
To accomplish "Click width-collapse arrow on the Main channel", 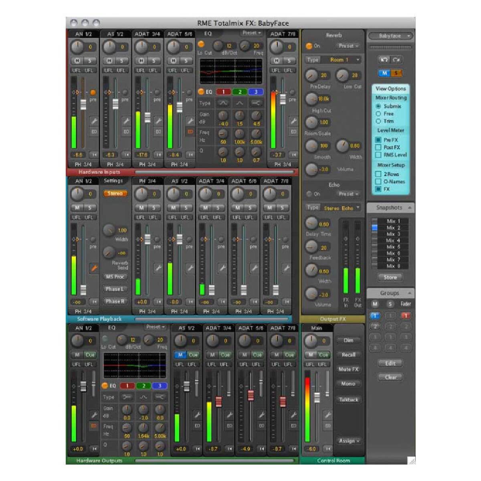I will [328, 449].
